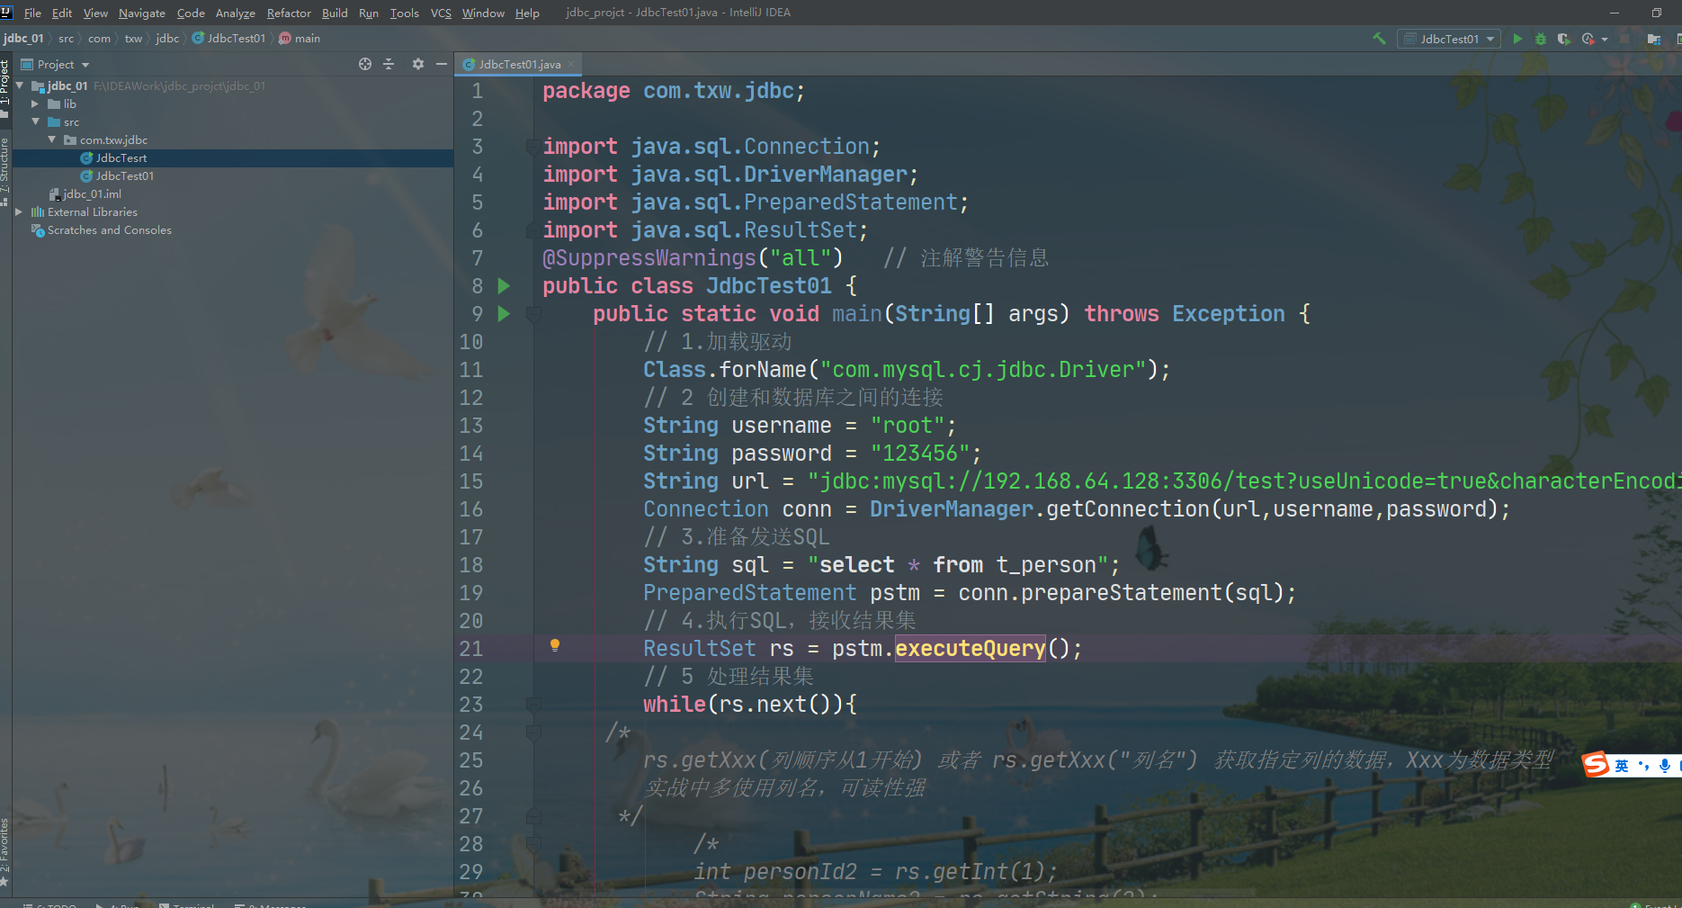Open the Navigate menu
The height and width of the screenshot is (908, 1682).
pos(142,13)
